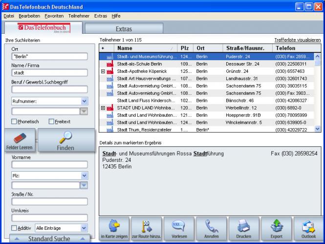Click the Felder Leeren eraser button

tap(20, 140)
